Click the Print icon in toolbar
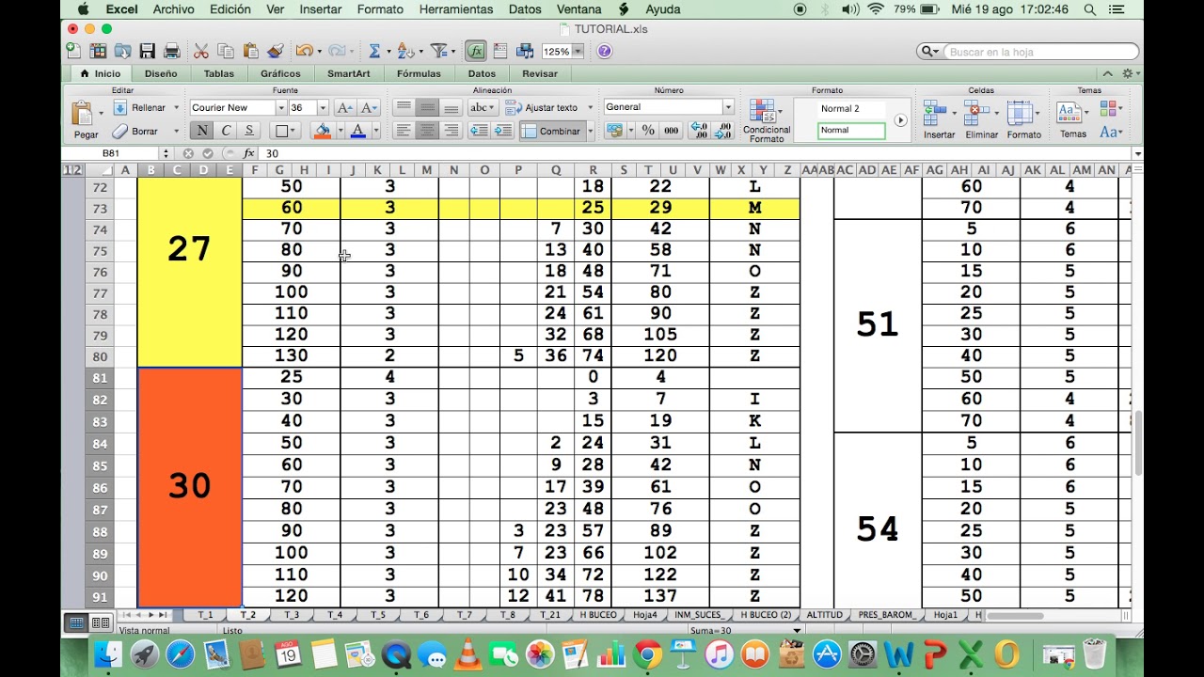 coord(172,51)
